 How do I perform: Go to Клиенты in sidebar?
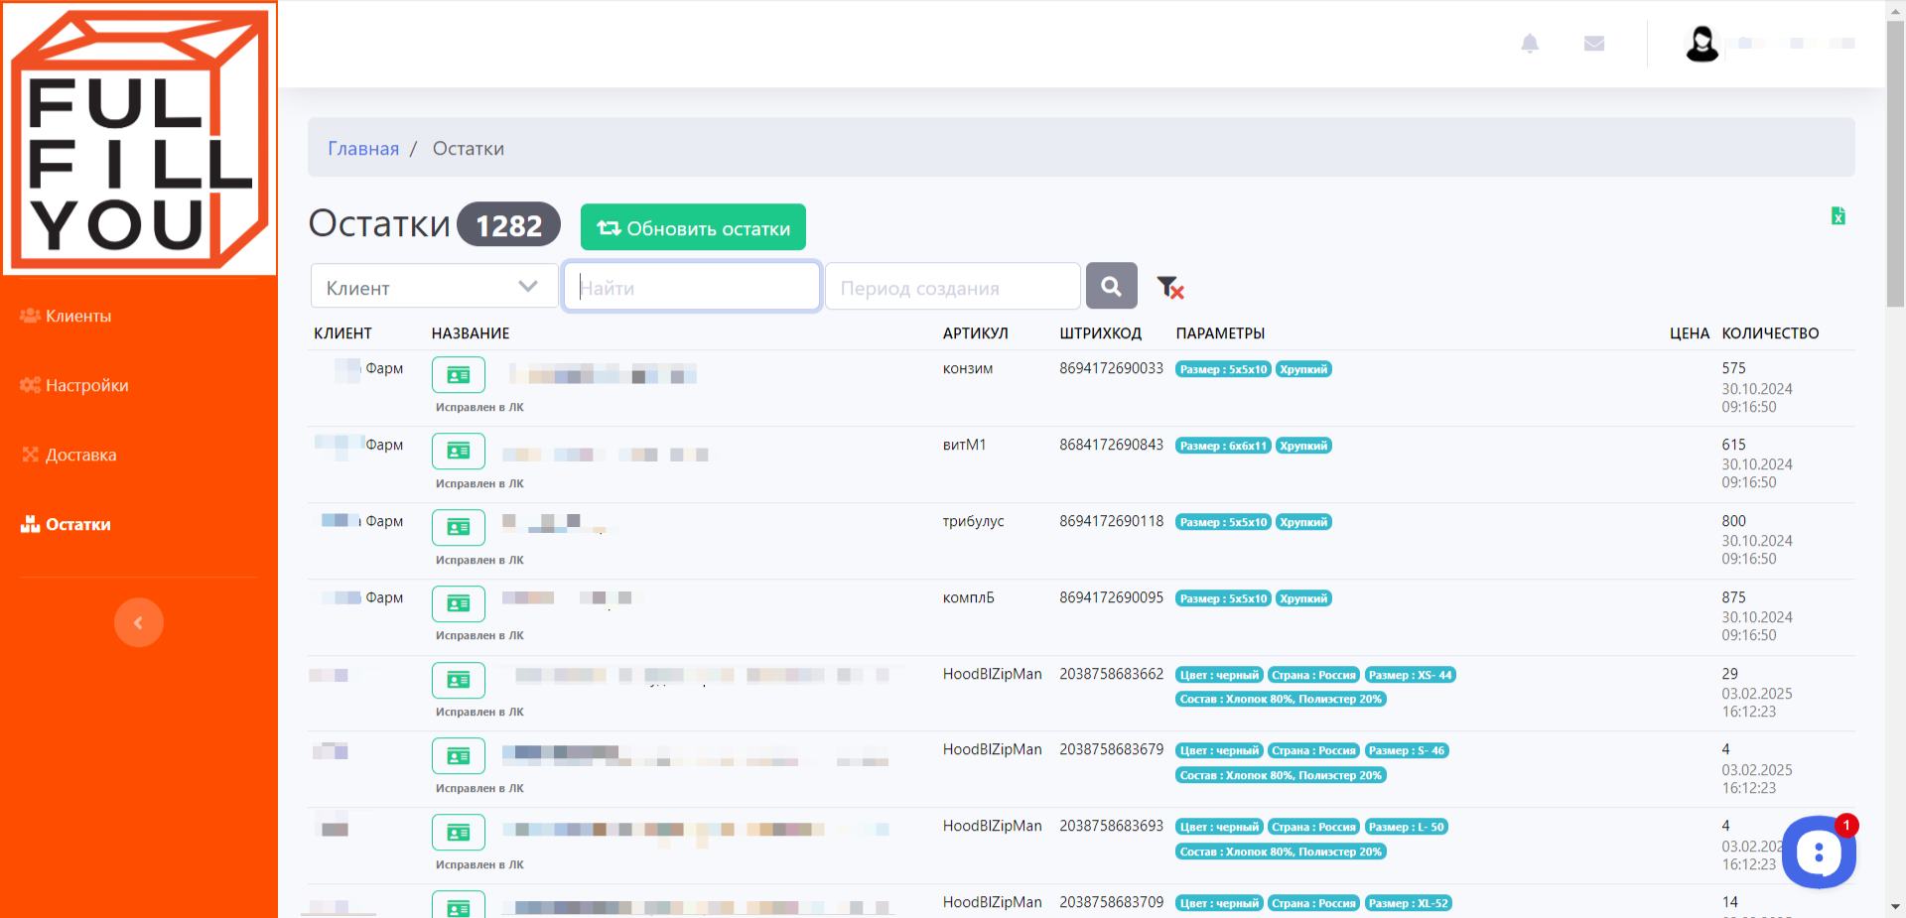[77, 316]
